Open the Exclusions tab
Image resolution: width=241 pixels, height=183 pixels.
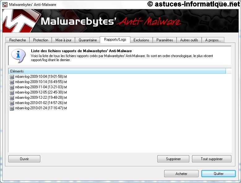[141, 40]
